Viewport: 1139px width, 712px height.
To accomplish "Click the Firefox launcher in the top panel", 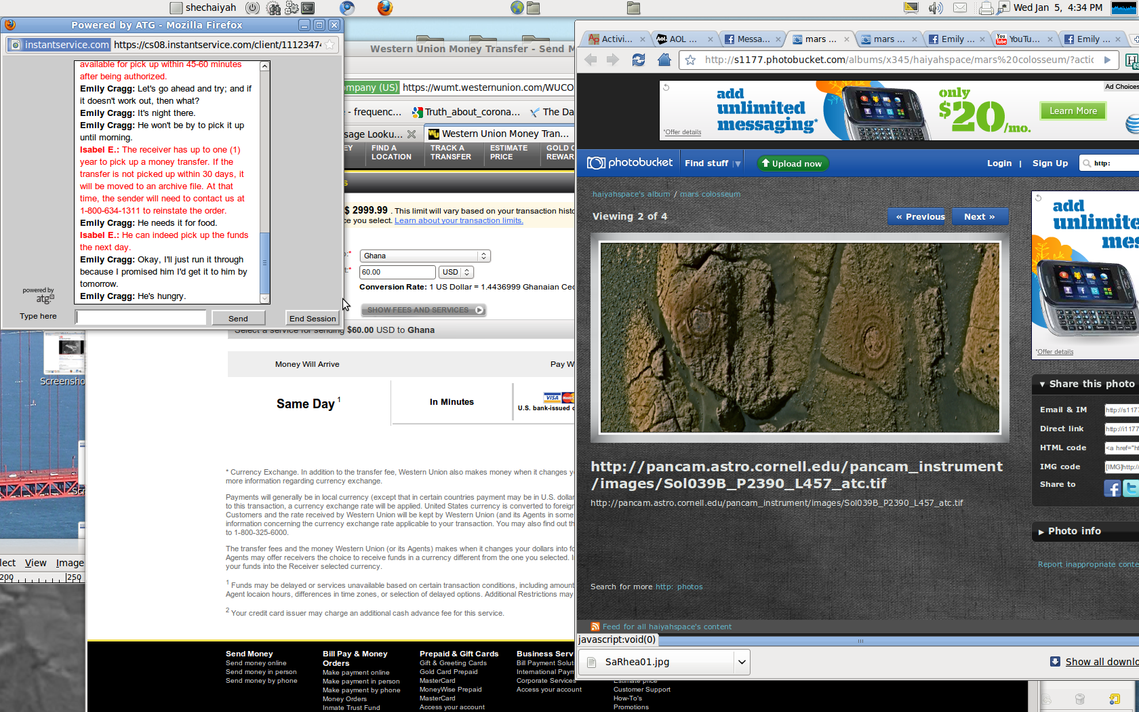I will pos(385,8).
